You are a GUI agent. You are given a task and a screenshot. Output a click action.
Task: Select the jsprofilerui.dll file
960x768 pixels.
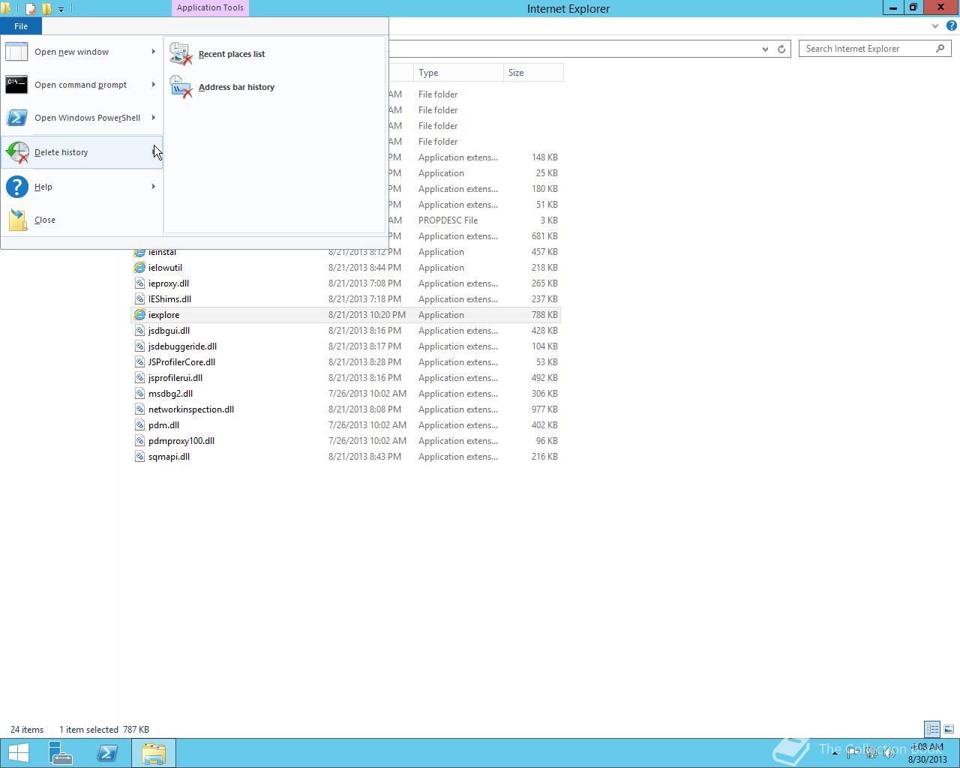pyautogui.click(x=175, y=378)
